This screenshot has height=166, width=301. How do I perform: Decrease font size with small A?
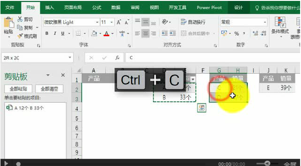[127, 22]
